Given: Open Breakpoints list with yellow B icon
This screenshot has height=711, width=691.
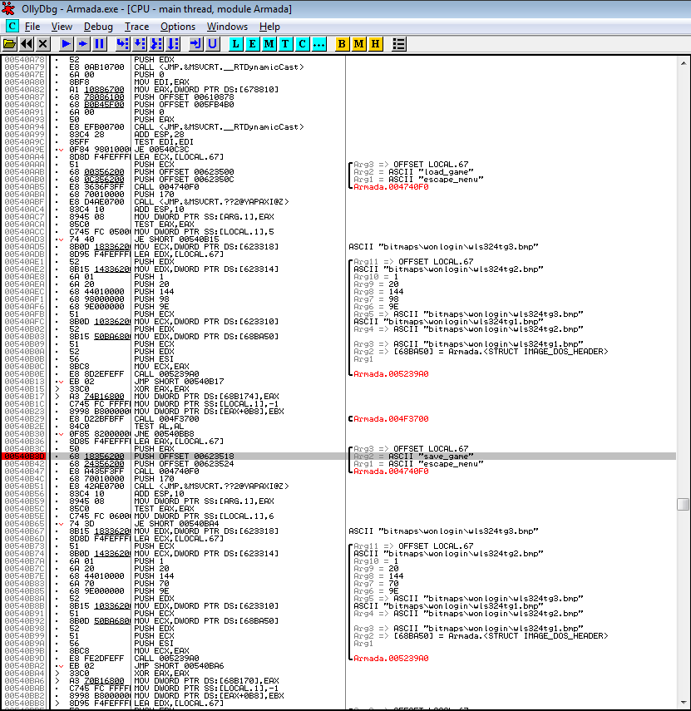Looking at the screenshot, I should tap(342, 44).
